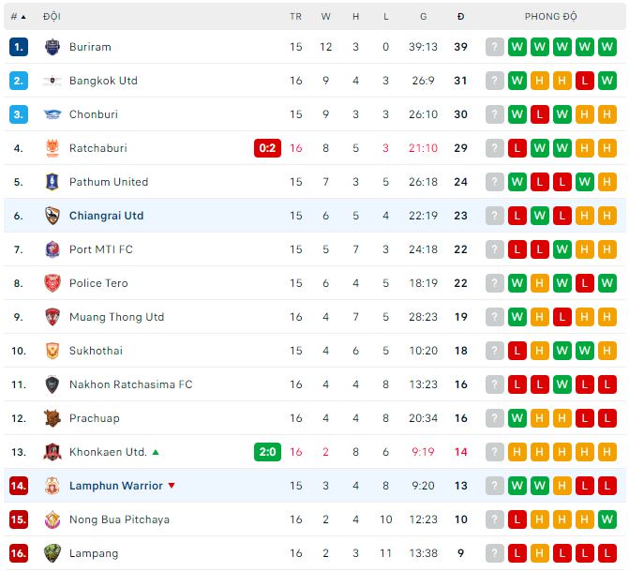Select the Sukhothai table row name
The width and height of the screenshot is (629, 572).
coord(96,351)
